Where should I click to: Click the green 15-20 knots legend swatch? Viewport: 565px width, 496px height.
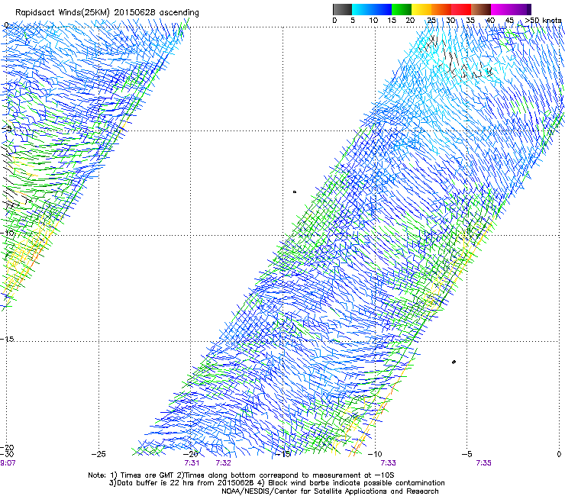pos(402,9)
